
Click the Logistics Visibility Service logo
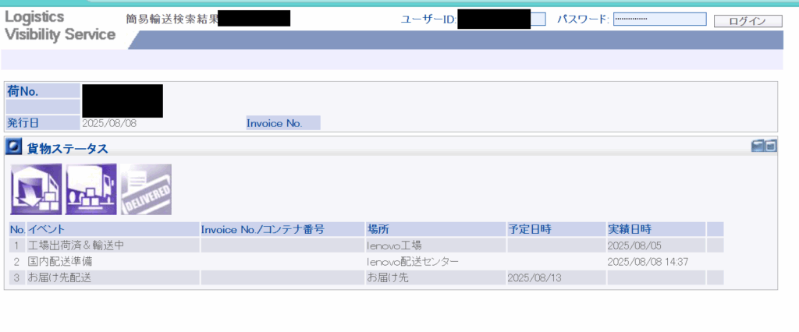[60, 26]
